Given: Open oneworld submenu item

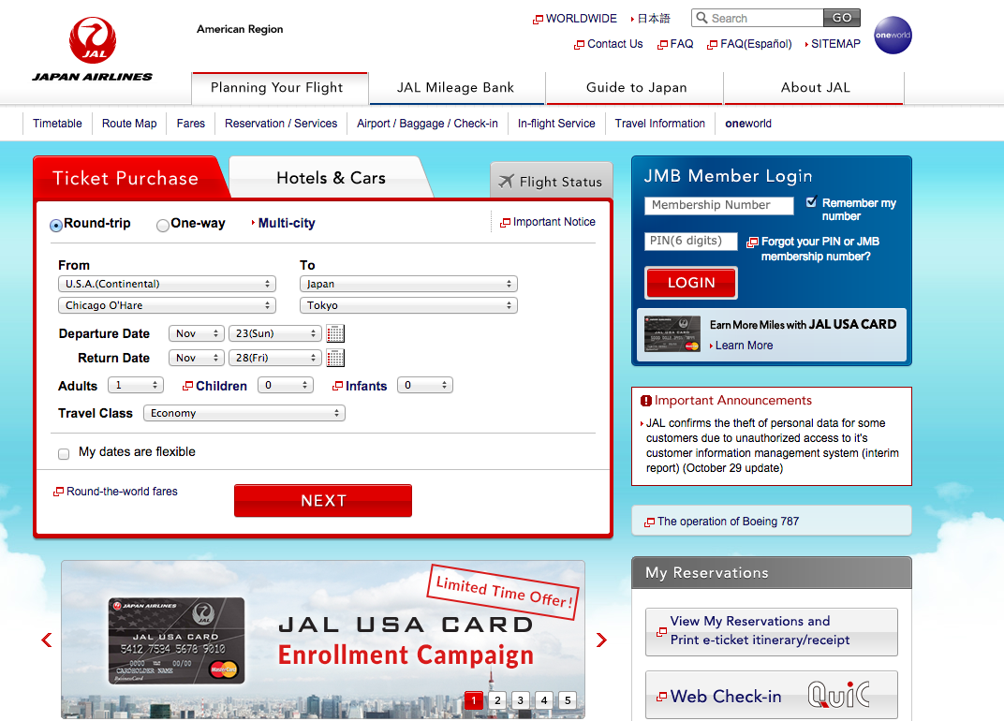Looking at the screenshot, I should pyautogui.click(x=748, y=124).
